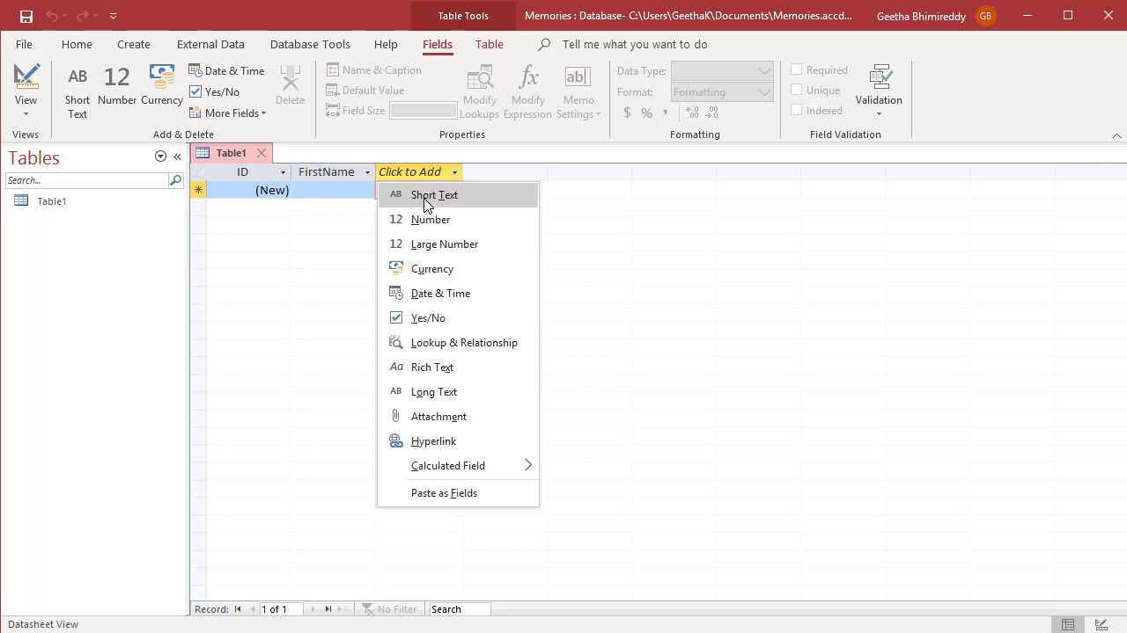
Task: Select the row marked with the new-record asterisk
Action: coord(198,191)
